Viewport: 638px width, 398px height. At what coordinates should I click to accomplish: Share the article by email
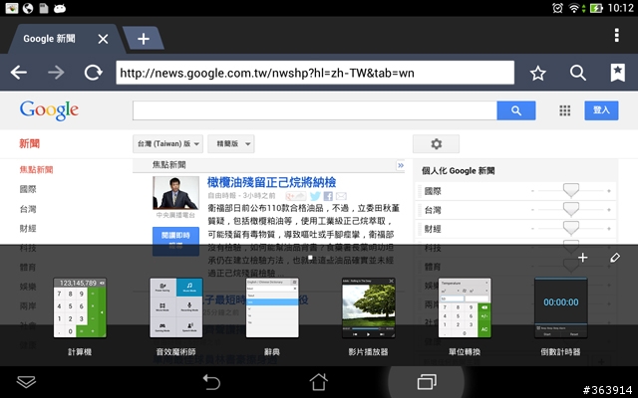point(341,196)
